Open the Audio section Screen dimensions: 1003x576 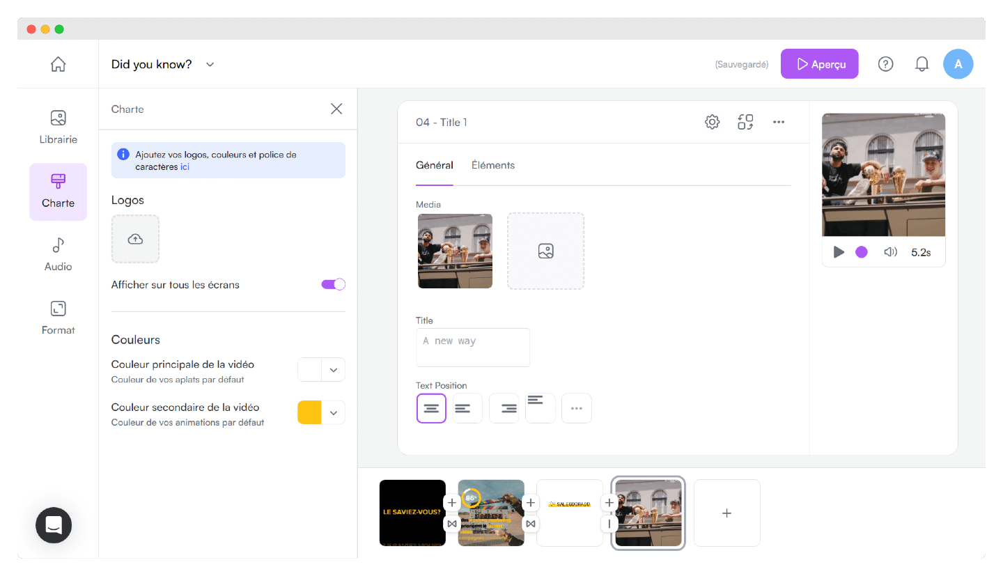click(59, 255)
